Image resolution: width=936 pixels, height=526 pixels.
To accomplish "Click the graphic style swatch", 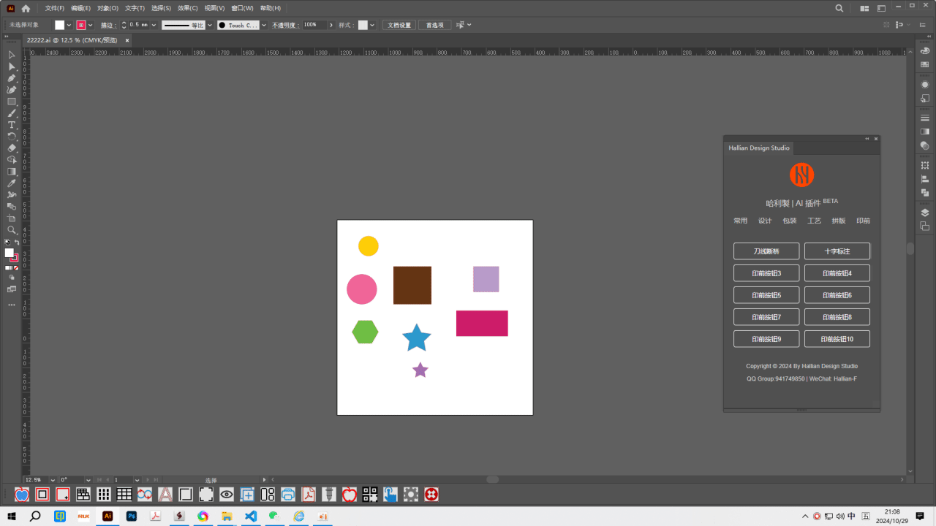I will click(x=363, y=25).
